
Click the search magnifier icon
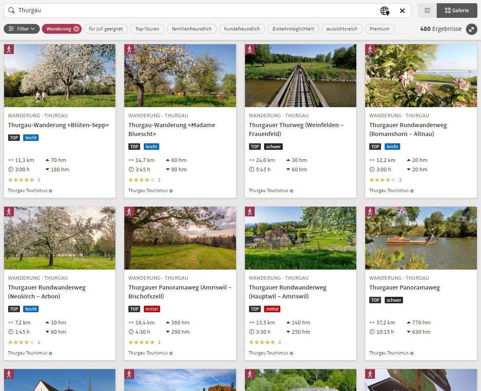click(11, 11)
